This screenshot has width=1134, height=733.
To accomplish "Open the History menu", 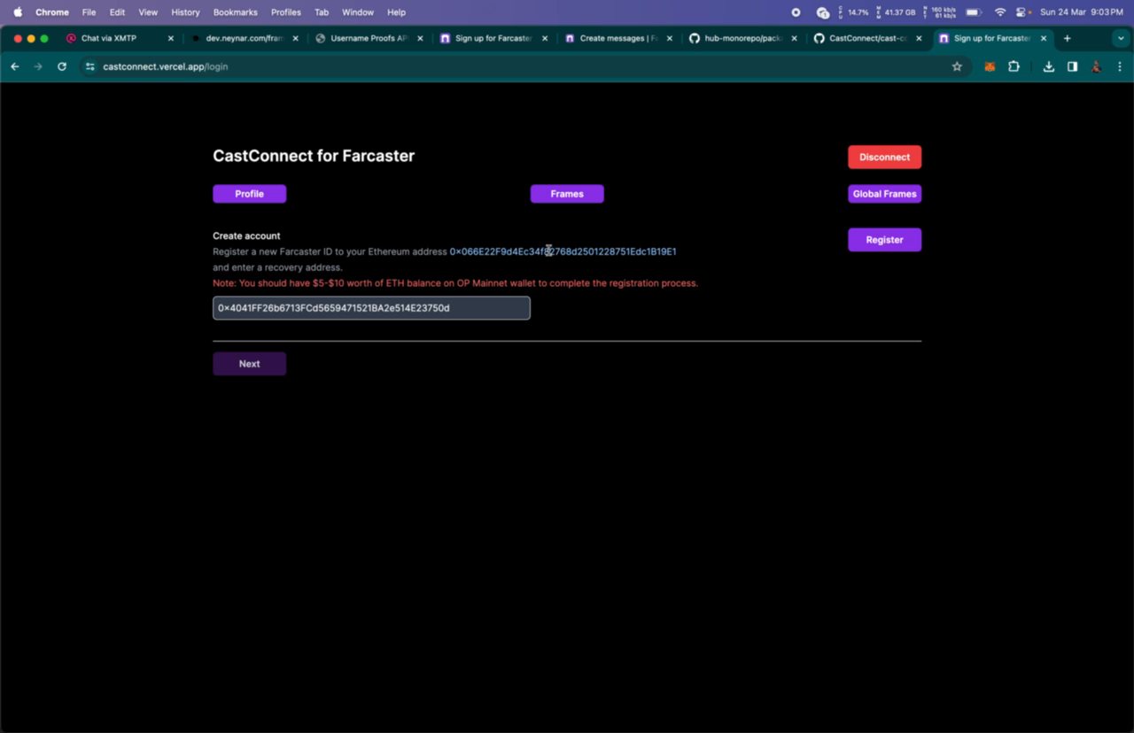I will pos(185,12).
